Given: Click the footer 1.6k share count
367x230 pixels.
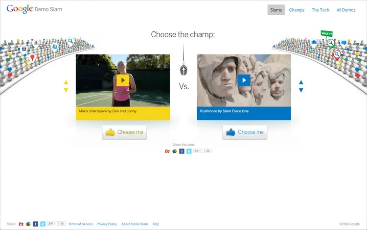Looking at the screenshot, I should click(x=61, y=224).
